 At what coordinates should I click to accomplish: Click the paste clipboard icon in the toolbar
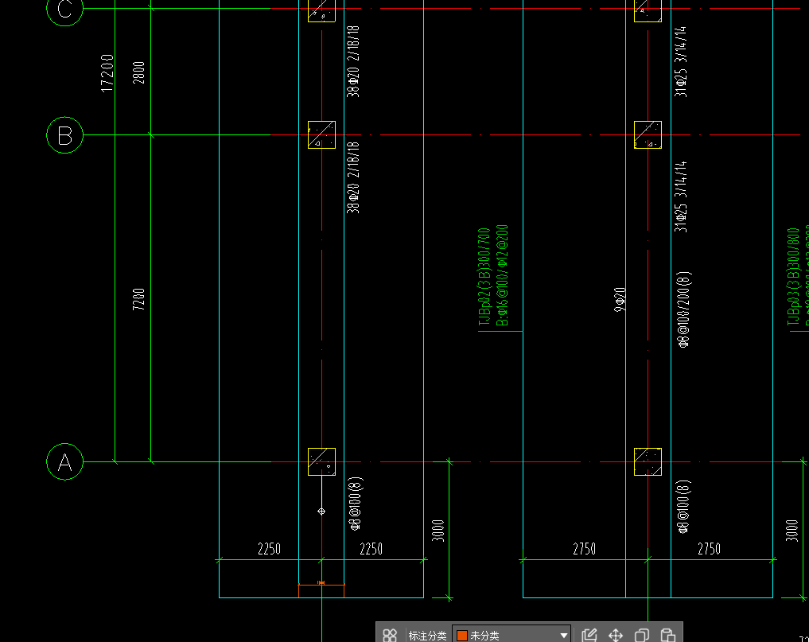pyautogui.click(x=667, y=635)
